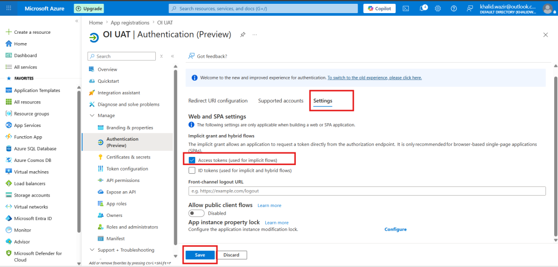This screenshot has width=558, height=267.
Task: Open Resource groups favorite
Action: 32,114
